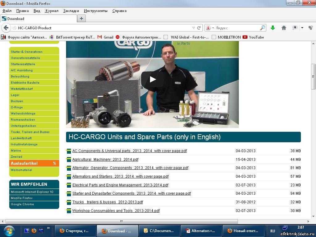Download Alternators and Starters 2013_2014 pdf

(x=120, y=176)
